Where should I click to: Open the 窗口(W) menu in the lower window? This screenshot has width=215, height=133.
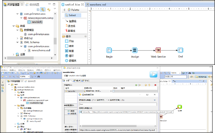tap(57, 70)
